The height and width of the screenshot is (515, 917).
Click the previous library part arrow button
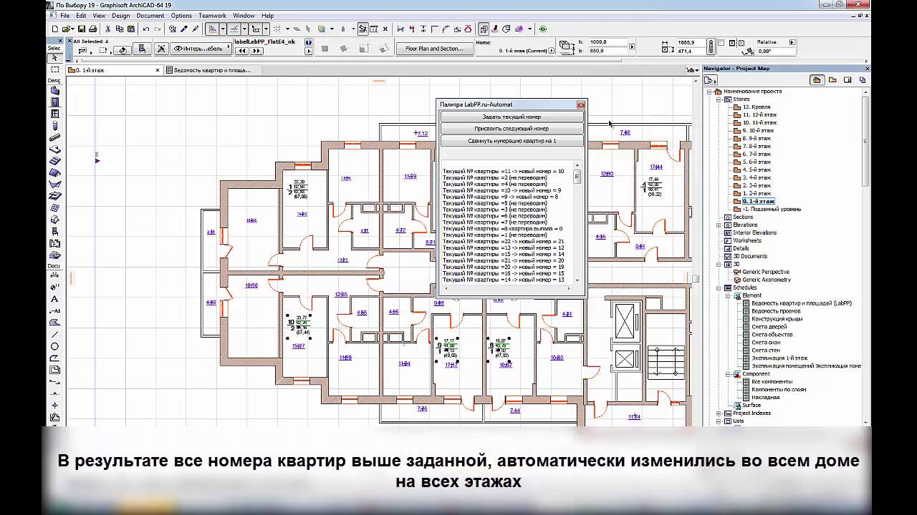point(242,51)
